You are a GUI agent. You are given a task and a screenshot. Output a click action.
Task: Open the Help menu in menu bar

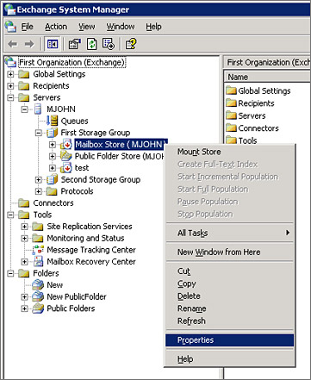[x=153, y=27]
